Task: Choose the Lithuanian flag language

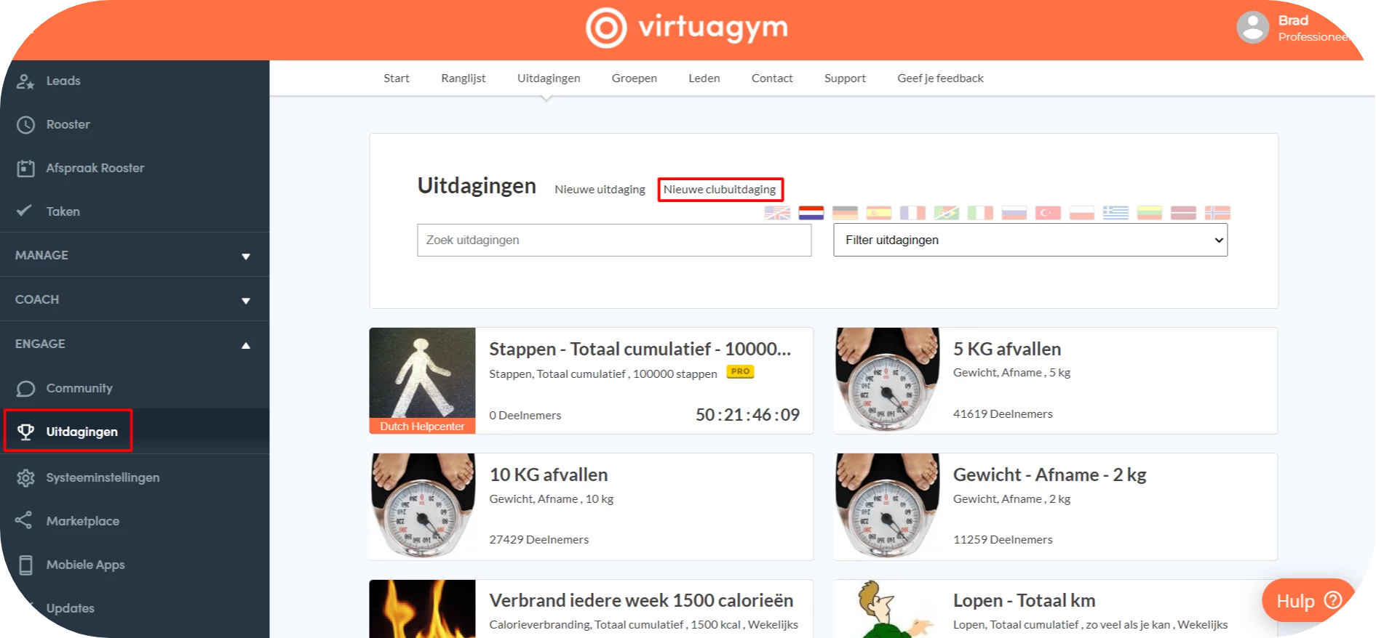Action: (1150, 213)
